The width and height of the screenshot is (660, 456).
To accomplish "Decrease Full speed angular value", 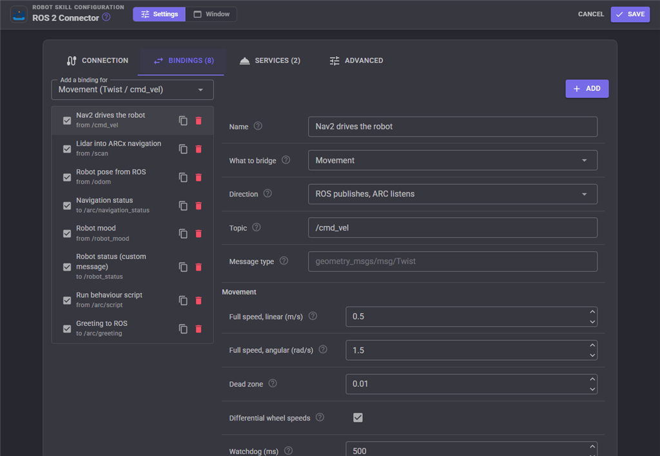I will (592, 356).
